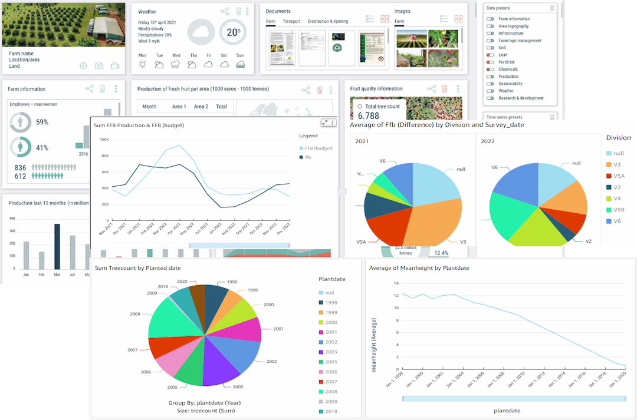
Task: Click the list view icon in the Images panel
Action: 443,18
